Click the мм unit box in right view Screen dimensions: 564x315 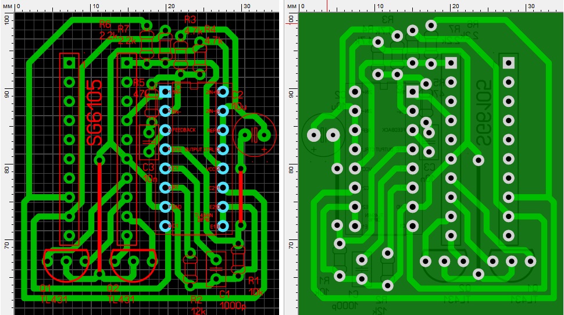point(292,6)
